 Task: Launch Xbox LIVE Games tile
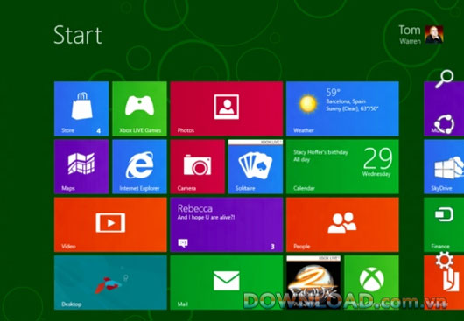(139, 108)
